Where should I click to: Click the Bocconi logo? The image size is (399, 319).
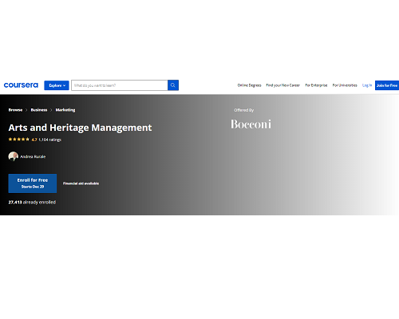[x=251, y=124]
